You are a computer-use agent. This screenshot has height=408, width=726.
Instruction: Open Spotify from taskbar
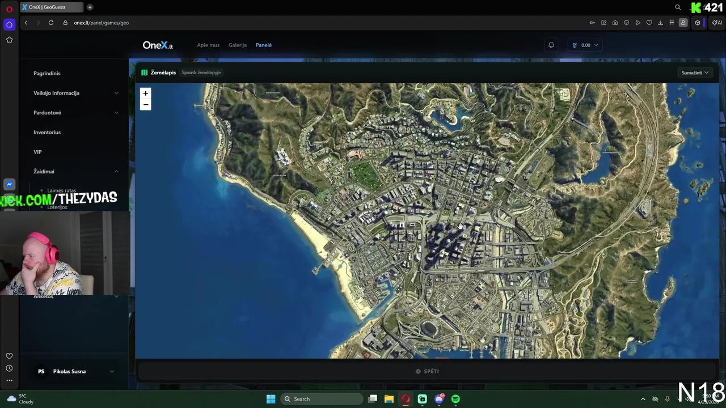point(455,399)
